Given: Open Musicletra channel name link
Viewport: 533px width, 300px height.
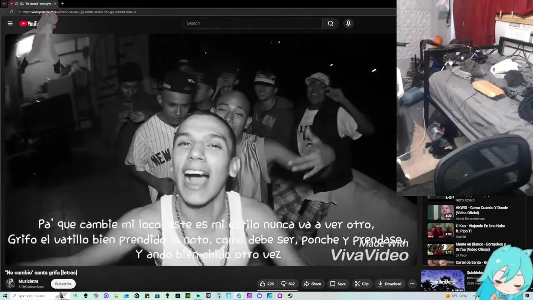Looking at the screenshot, I should click(28, 281).
